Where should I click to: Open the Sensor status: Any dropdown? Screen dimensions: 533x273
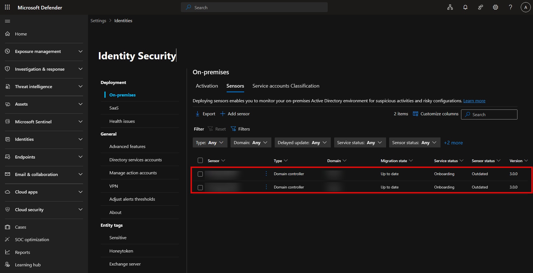coord(414,142)
